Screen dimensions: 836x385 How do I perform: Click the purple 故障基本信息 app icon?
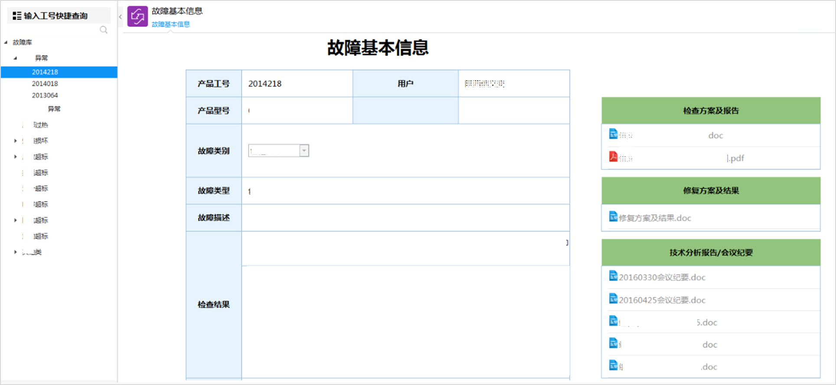(137, 16)
